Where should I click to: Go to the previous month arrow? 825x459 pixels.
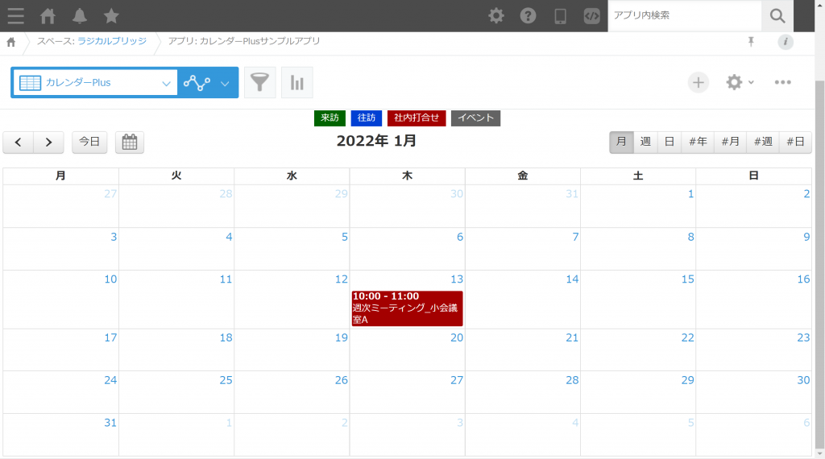(19, 142)
